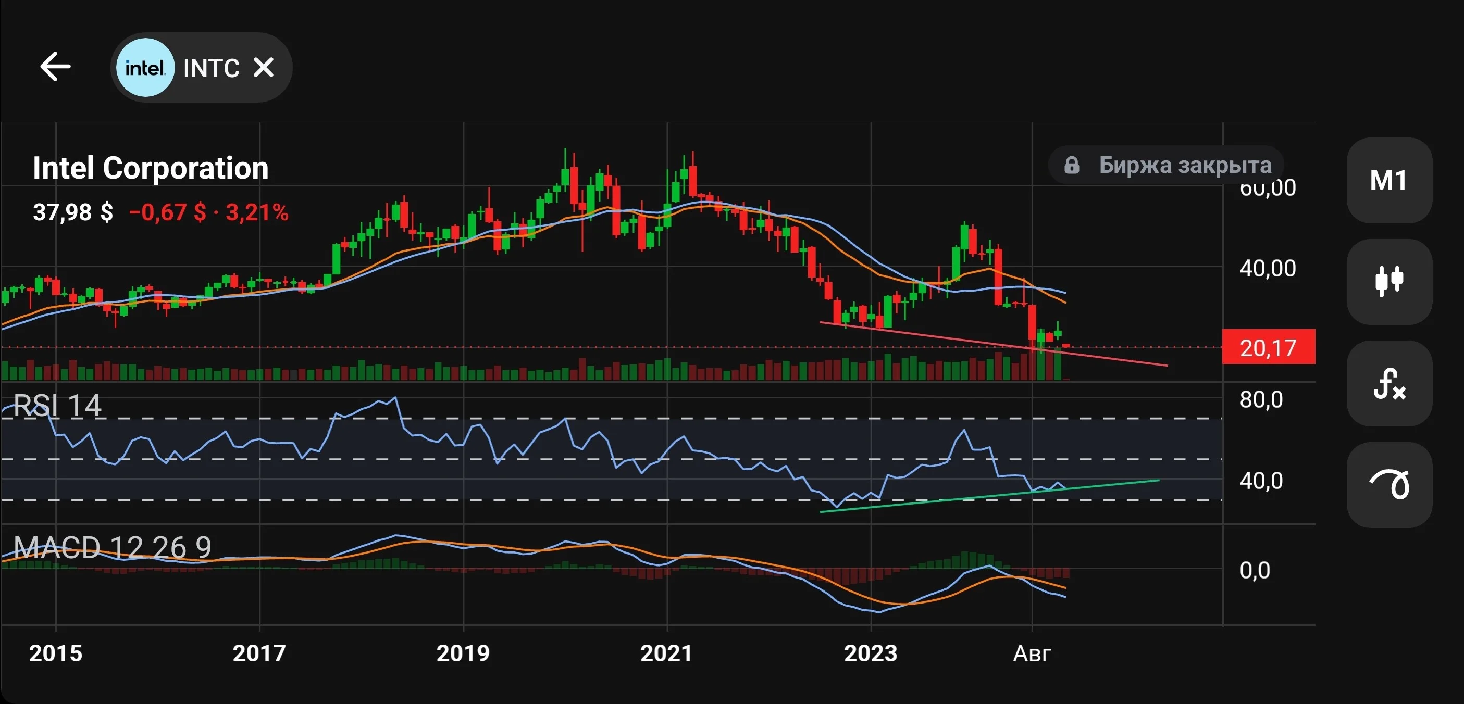Remove the INTC ticker chip

point(264,68)
